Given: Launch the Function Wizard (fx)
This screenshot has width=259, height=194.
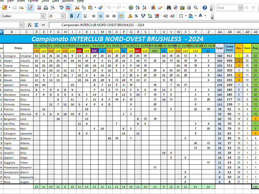Looking at the screenshot, I should pyautogui.click(x=30, y=25).
